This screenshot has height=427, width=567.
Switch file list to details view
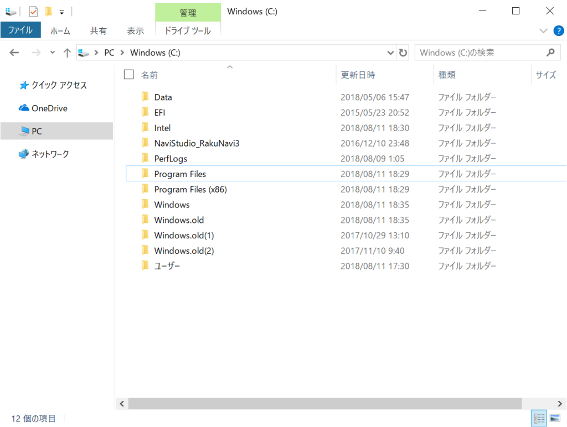coord(539,419)
